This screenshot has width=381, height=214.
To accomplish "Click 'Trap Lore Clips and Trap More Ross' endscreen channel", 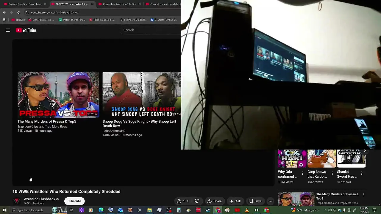I will click(42, 127).
